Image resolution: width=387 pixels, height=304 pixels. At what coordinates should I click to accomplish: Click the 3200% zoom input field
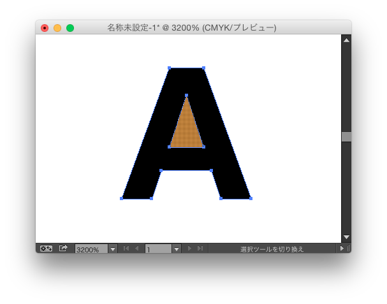tap(91, 249)
